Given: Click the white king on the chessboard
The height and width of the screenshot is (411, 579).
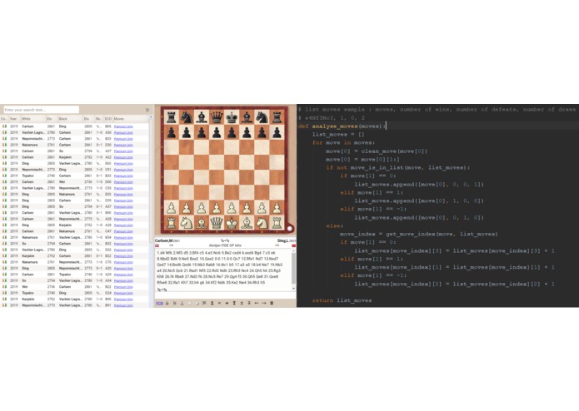Looking at the screenshot, I should tap(232, 223).
